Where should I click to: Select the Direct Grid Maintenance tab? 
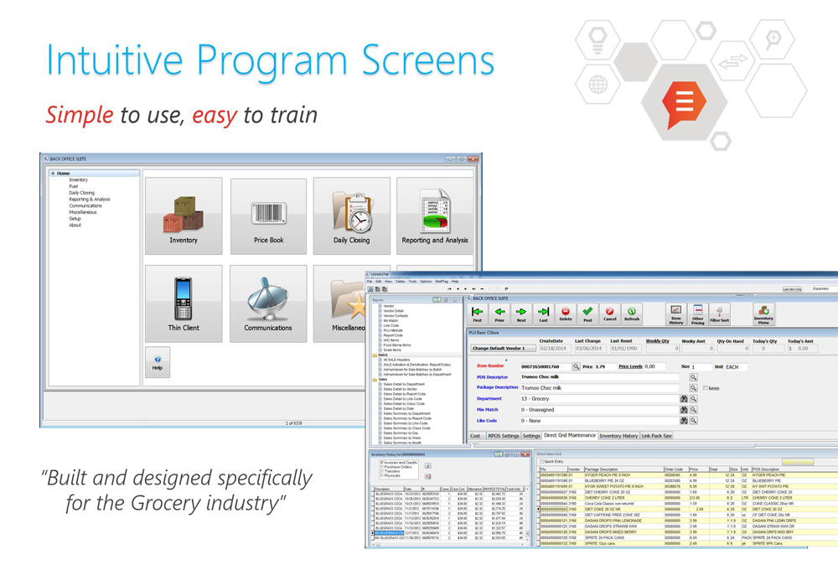570,435
